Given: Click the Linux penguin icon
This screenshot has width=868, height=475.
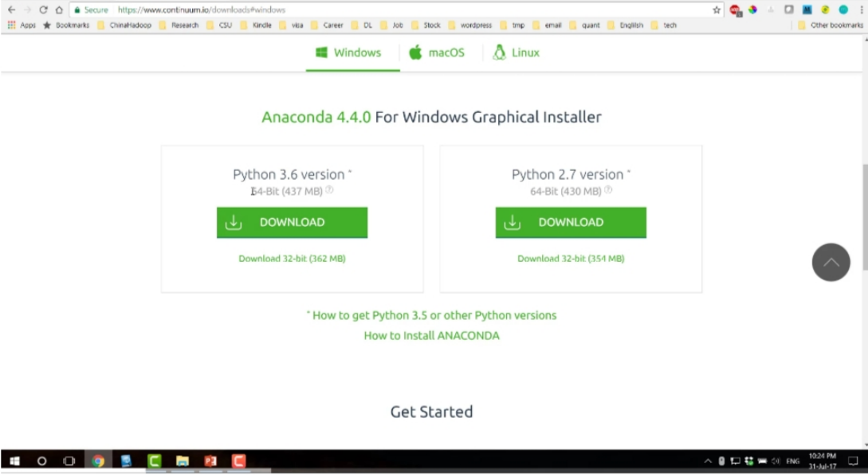Looking at the screenshot, I should [498, 53].
